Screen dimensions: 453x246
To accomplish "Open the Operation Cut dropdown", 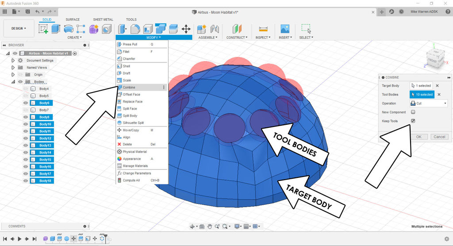I will tap(429, 103).
